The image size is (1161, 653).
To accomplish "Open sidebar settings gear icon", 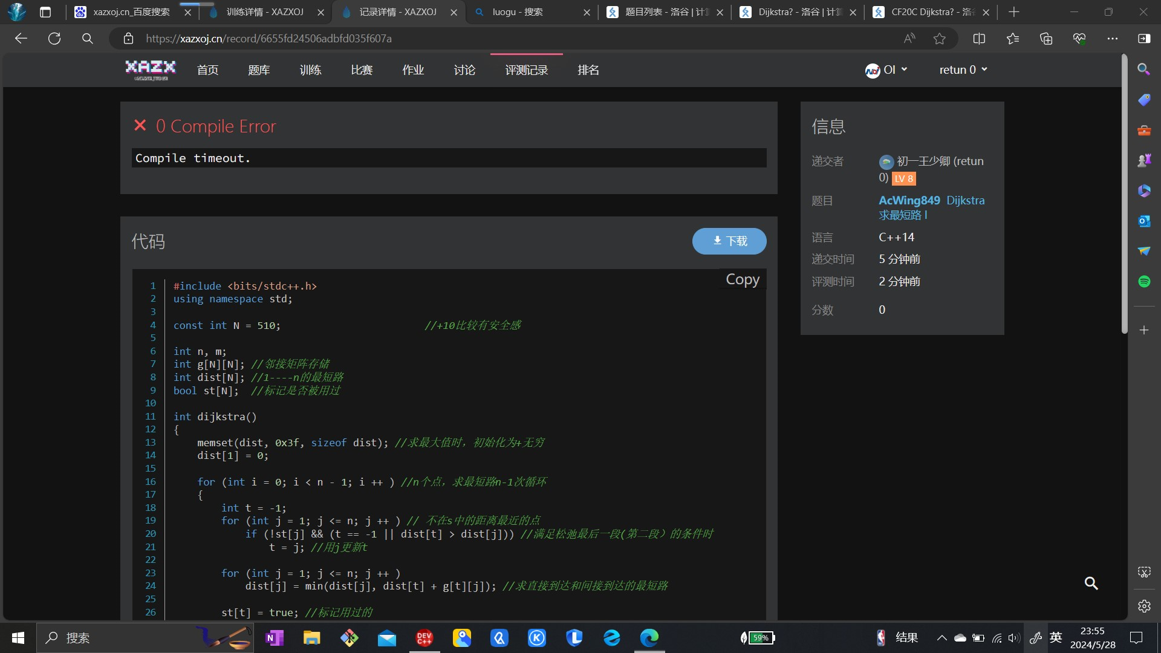I will click(1143, 606).
